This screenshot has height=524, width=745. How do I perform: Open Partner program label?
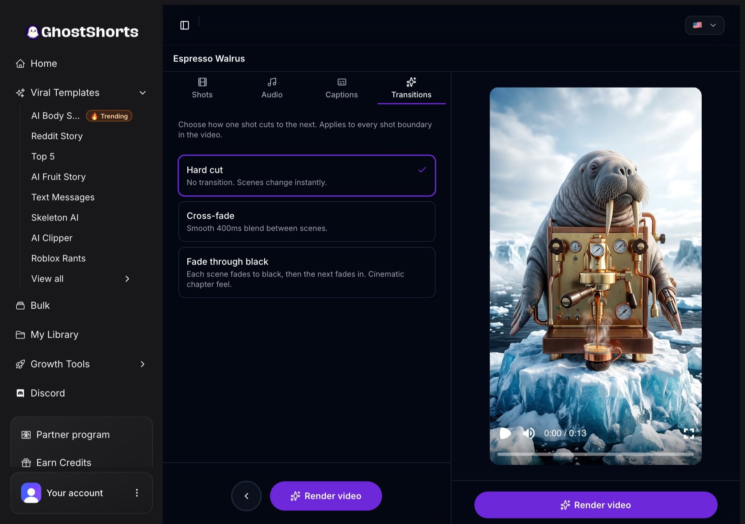tap(73, 435)
